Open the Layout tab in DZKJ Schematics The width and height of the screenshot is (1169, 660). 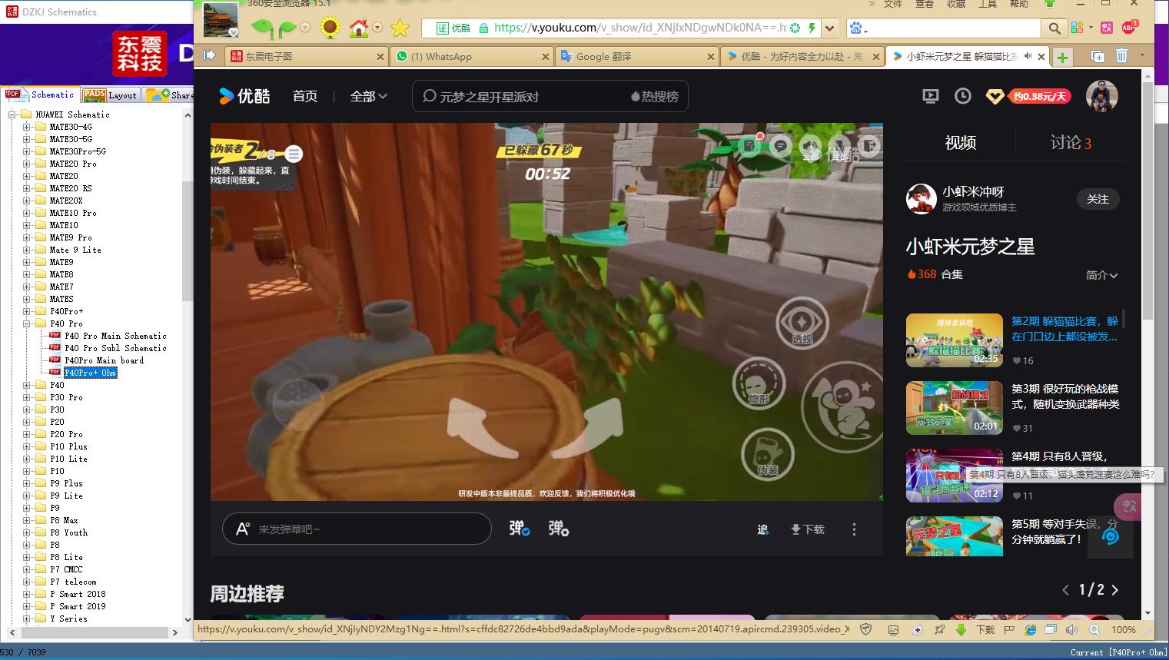click(111, 95)
